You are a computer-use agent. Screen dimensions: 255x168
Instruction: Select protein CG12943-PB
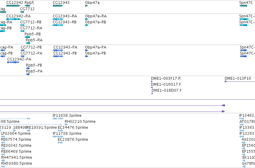65,53
